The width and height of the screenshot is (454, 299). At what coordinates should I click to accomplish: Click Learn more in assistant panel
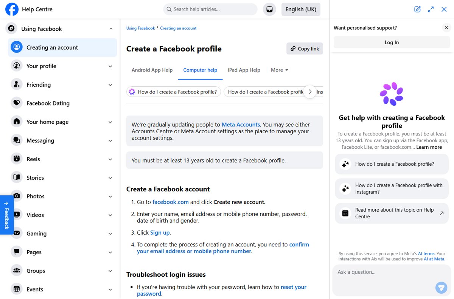(x=429, y=147)
